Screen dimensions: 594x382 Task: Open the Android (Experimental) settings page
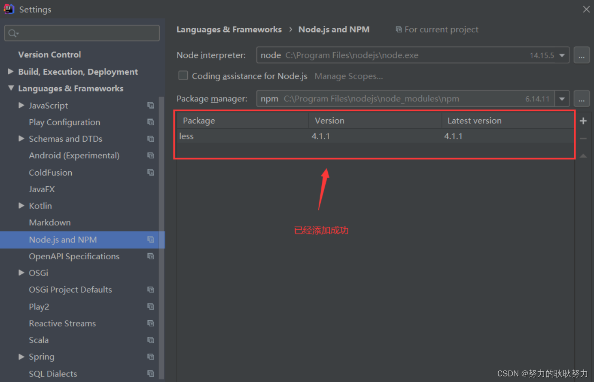[74, 156]
